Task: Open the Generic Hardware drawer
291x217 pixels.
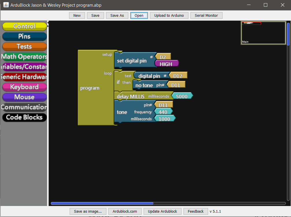Action: [x=24, y=77]
